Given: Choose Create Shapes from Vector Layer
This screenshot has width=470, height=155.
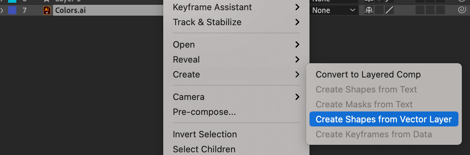Looking at the screenshot, I should pyautogui.click(x=384, y=119).
